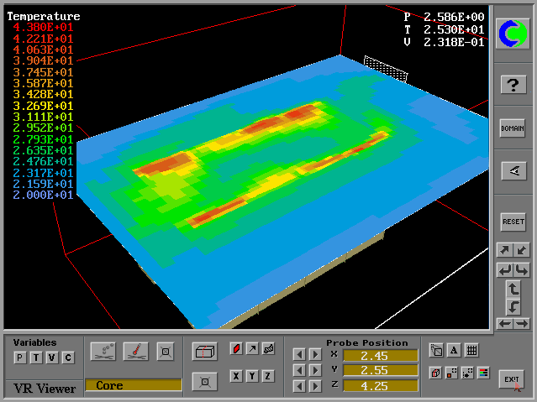Select the C variable button
The width and height of the screenshot is (537, 402).
68,358
